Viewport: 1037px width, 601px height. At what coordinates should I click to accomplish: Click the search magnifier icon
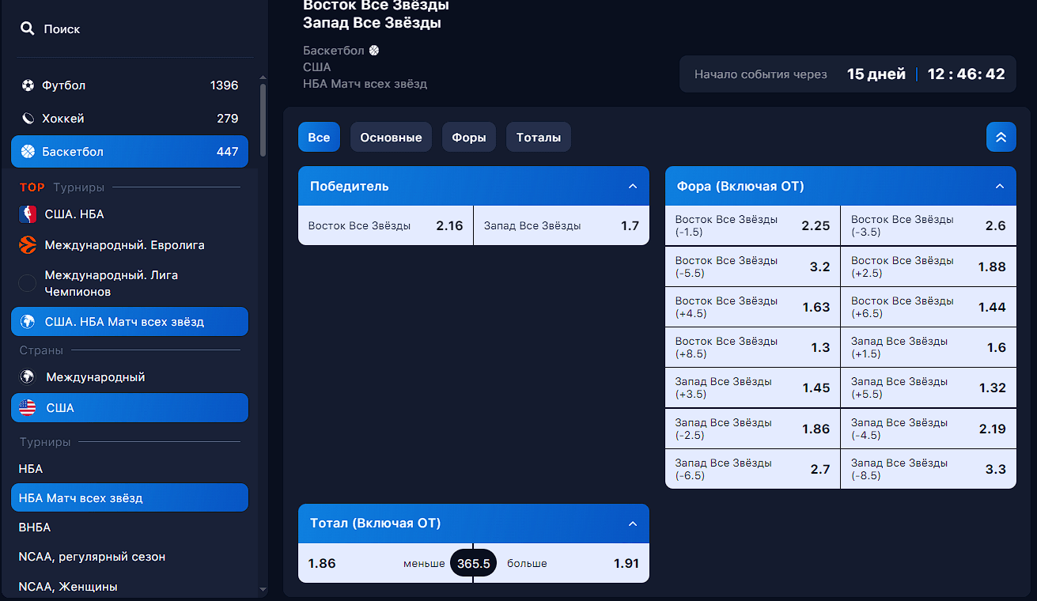coord(28,28)
